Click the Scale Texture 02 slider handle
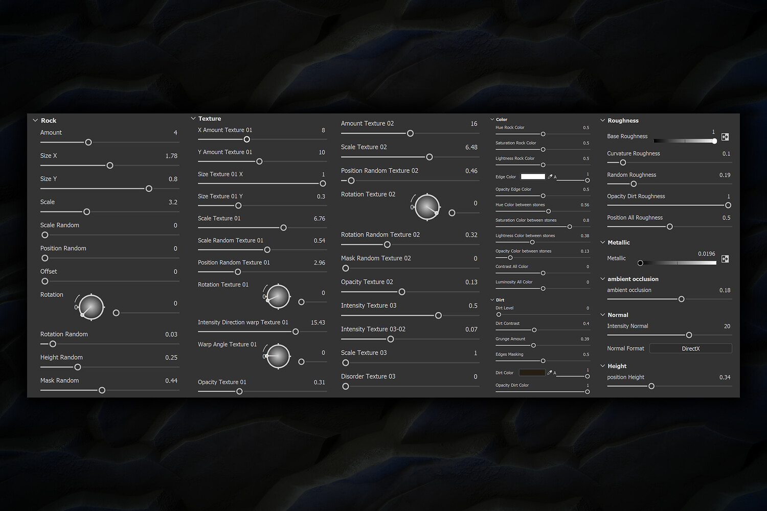The height and width of the screenshot is (511, 767). pos(430,157)
